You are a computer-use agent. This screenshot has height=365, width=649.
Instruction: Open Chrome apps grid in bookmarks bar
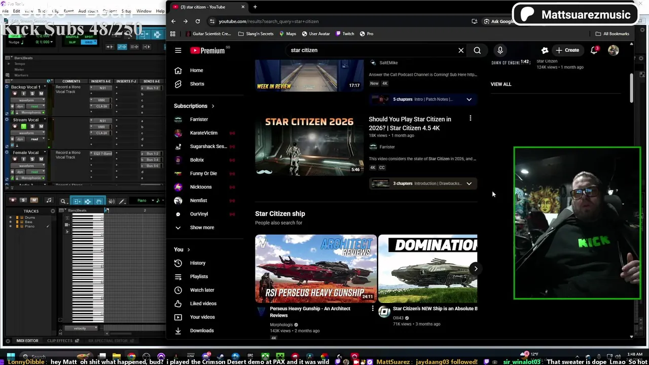pyautogui.click(x=173, y=34)
